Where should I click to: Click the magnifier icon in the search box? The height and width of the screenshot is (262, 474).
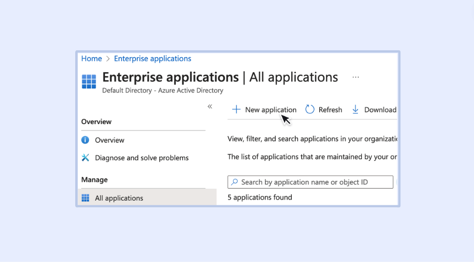coord(235,182)
